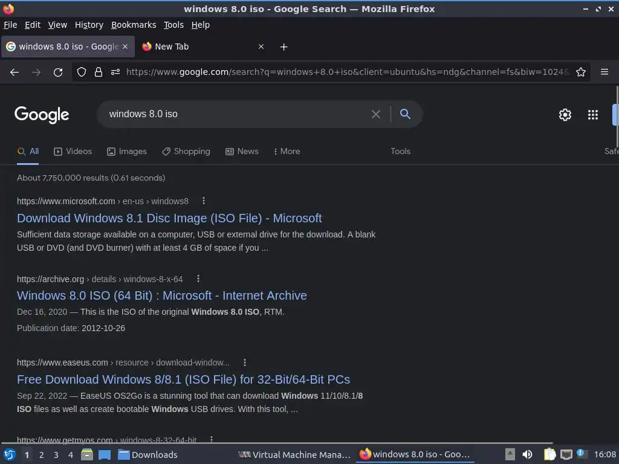The image size is (619, 464).
Task: Open the taskbar application menu
Action: [10, 454]
